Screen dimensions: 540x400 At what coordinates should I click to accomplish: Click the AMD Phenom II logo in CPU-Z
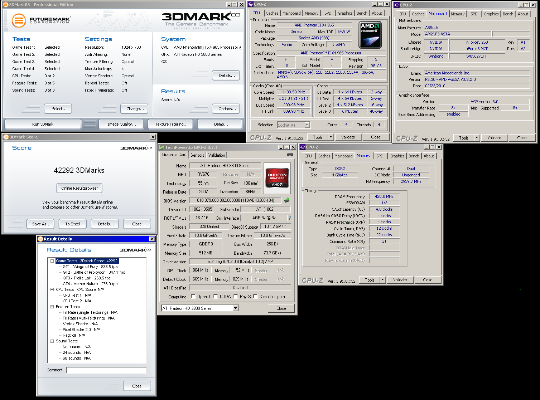tap(370, 35)
